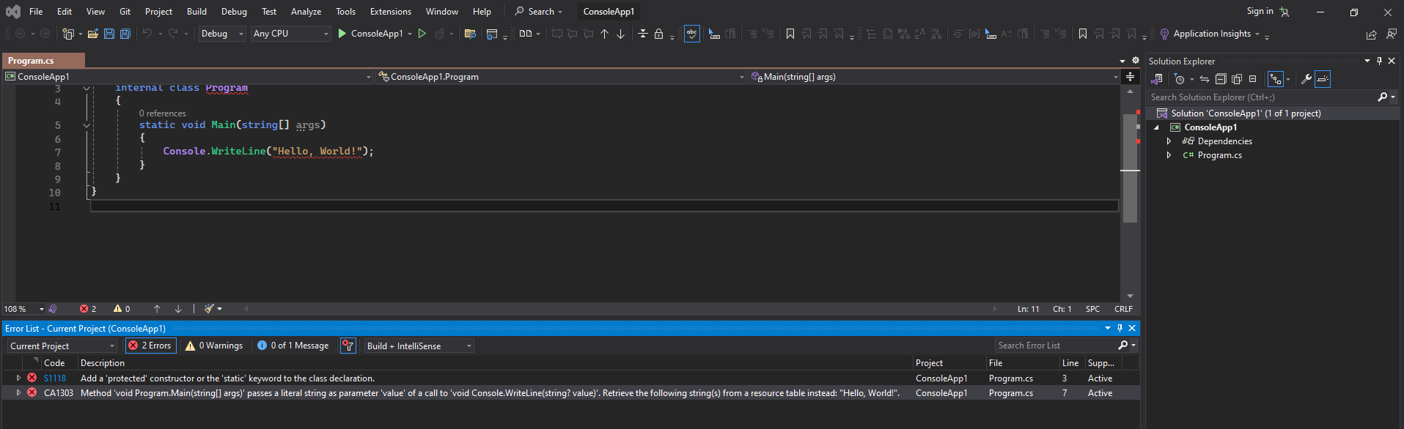Image resolution: width=1404 pixels, height=429 pixels.
Task: Open the ConsoleApp1.Program type navigation dropdown
Action: click(x=561, y=77)
